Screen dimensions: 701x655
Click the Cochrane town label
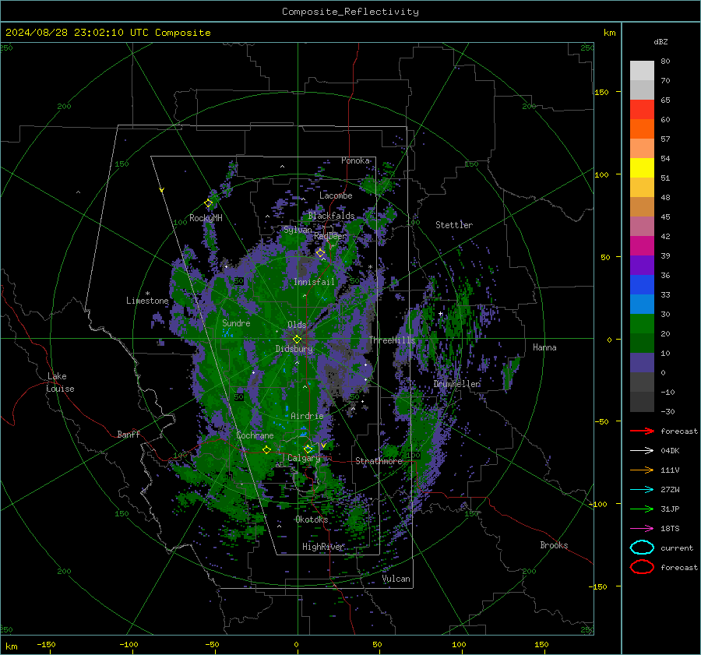click(x=255, y=435)
